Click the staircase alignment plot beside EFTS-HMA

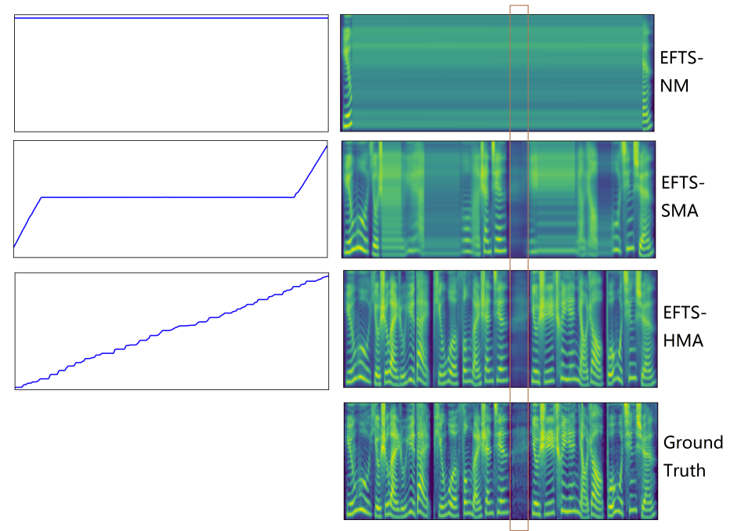[172, 331]
